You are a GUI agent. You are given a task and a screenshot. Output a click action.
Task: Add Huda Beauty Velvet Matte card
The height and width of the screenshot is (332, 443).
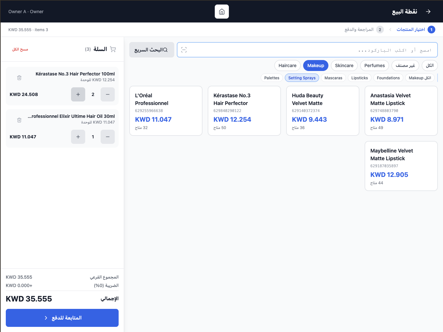323,111
